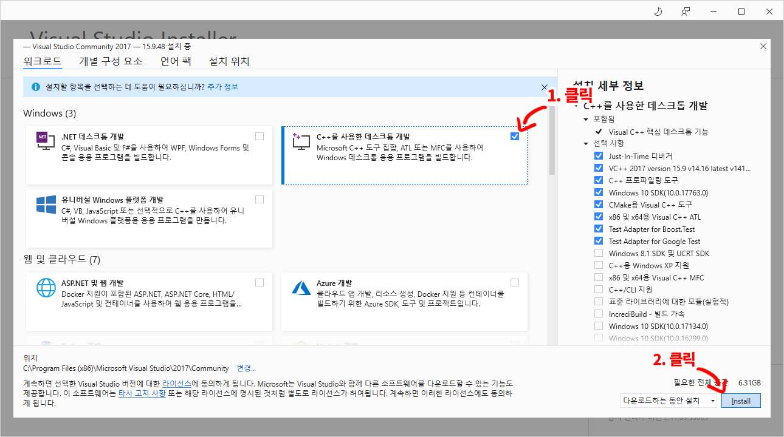Enable C++용 Windows XP 지원 option
Viewport: 784px width, 437px height.
599,265
